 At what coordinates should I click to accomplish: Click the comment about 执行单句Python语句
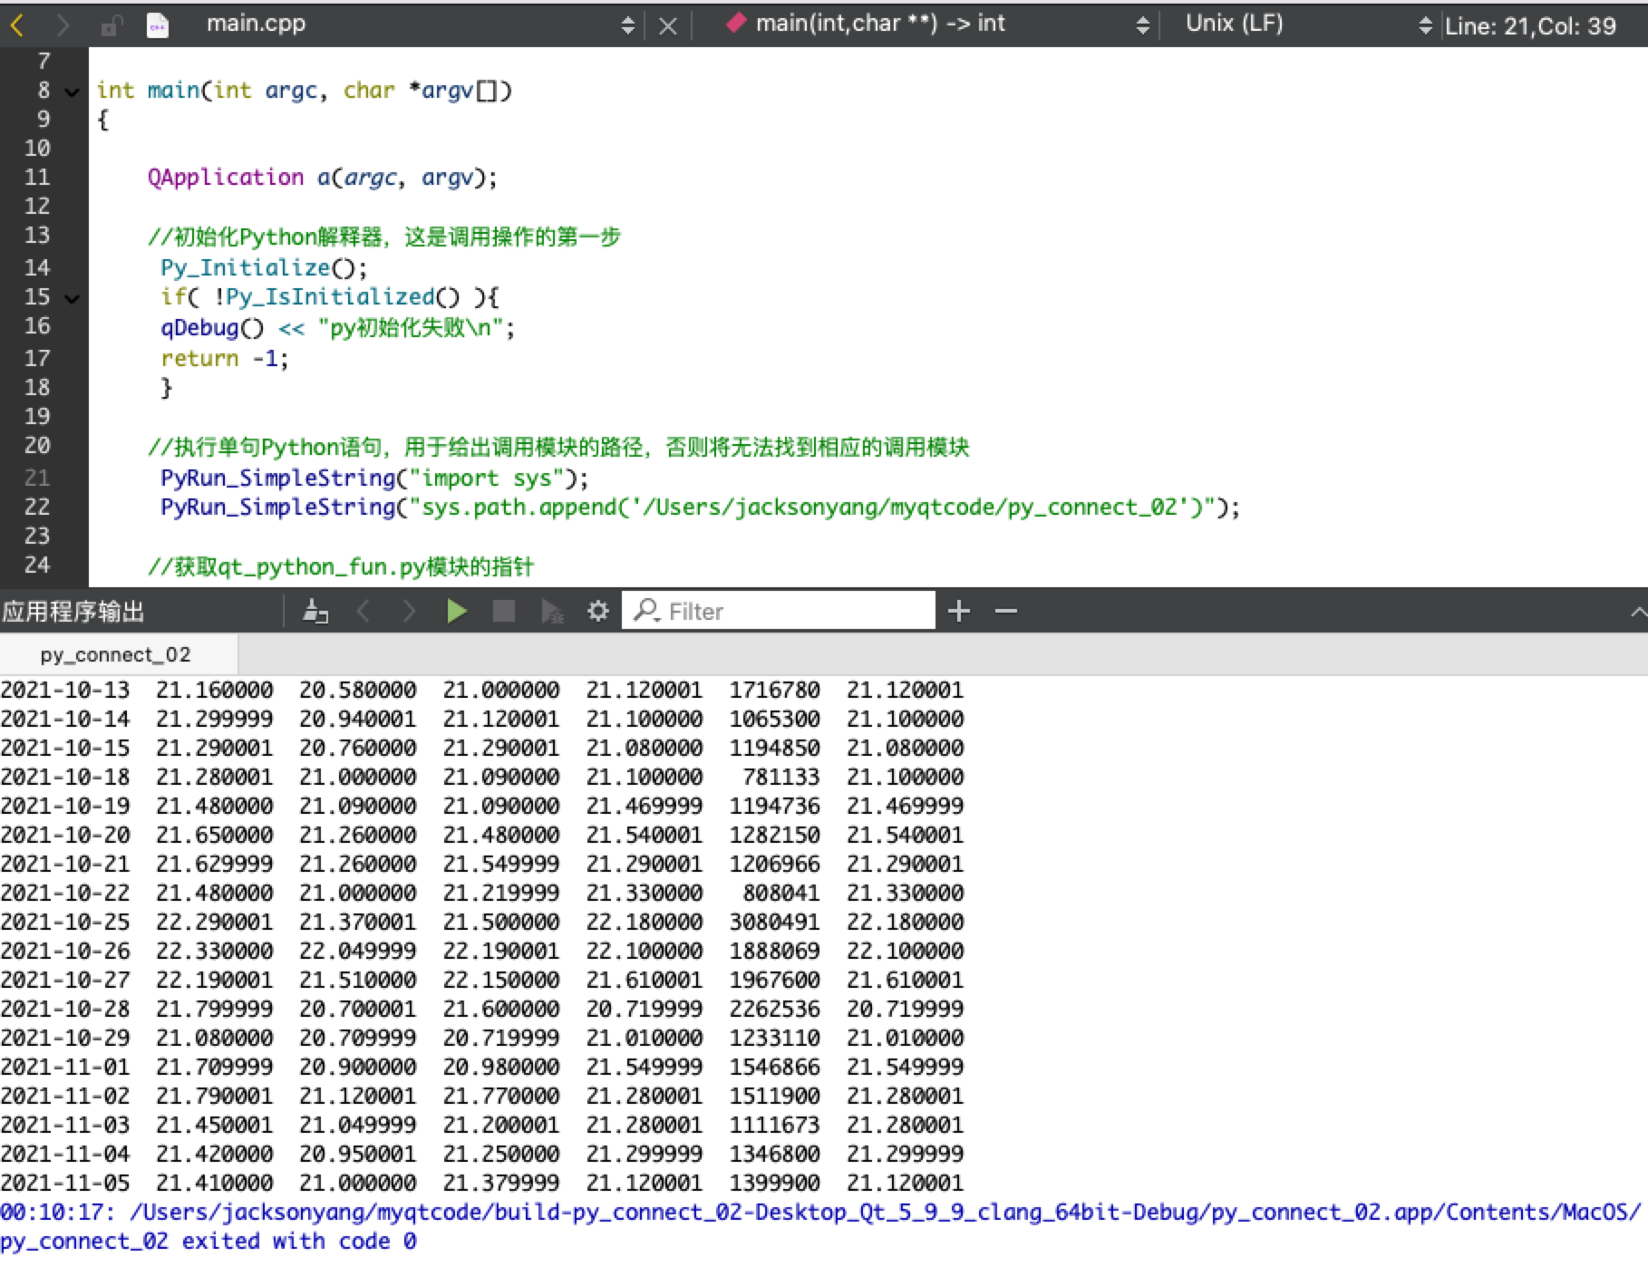pyautogui.click(x=558, y=448)
